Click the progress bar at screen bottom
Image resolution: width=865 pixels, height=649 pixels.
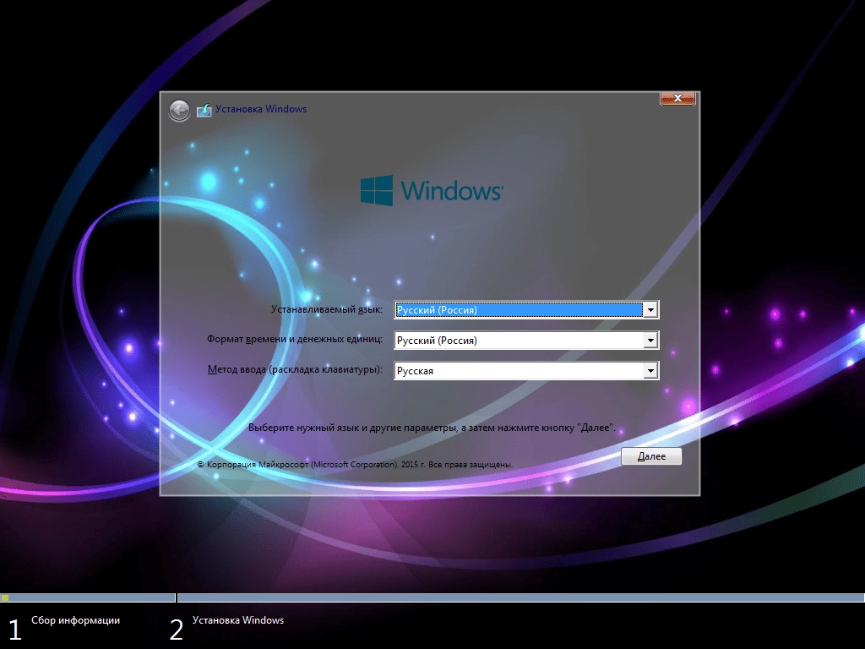[432, 597]
